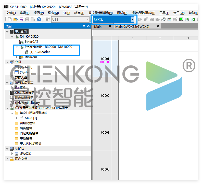Open the 转换(A) menu
This screenshot has width=202, height=184.
click(x=79, y=13)
